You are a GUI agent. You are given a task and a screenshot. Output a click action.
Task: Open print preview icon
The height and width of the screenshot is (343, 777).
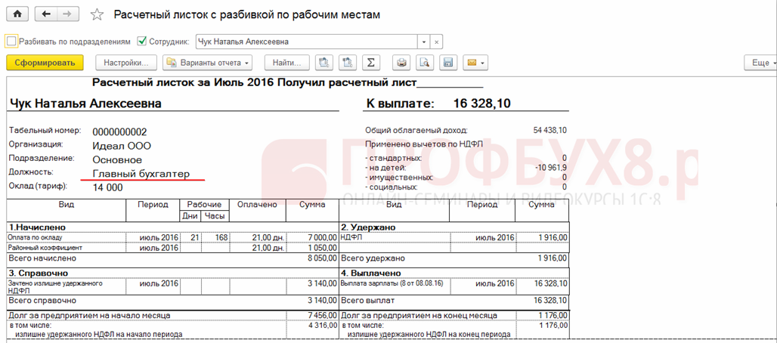425,62
